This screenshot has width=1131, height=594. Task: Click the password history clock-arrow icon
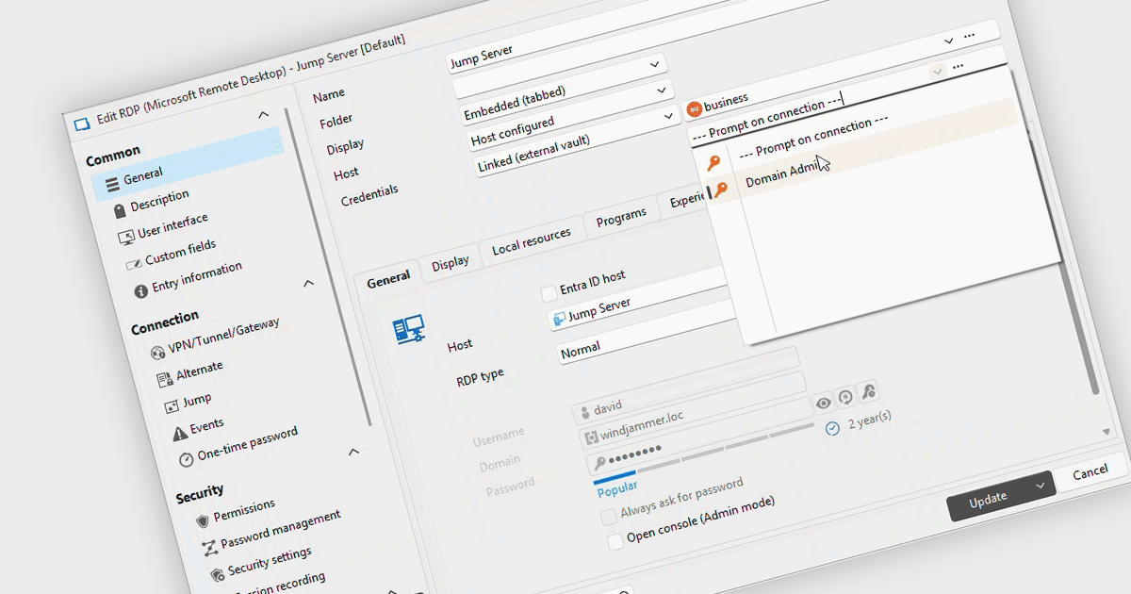point(845,398)
